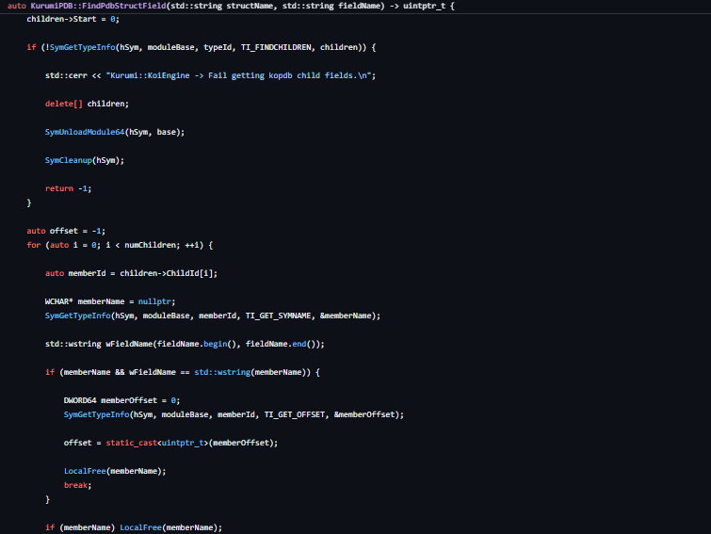Click the for loop numChildren condition
Viewport: 711px width, 534px height.
coord(143,245)
